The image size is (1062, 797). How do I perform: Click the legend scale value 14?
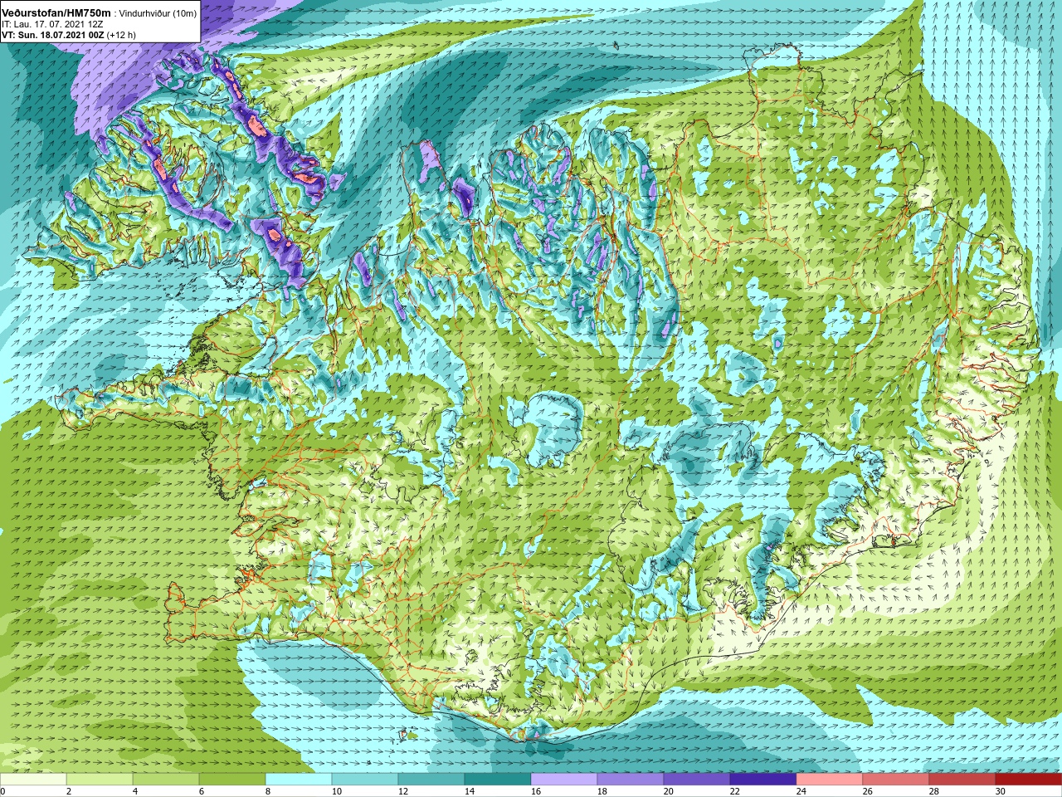tap(470, 791)
